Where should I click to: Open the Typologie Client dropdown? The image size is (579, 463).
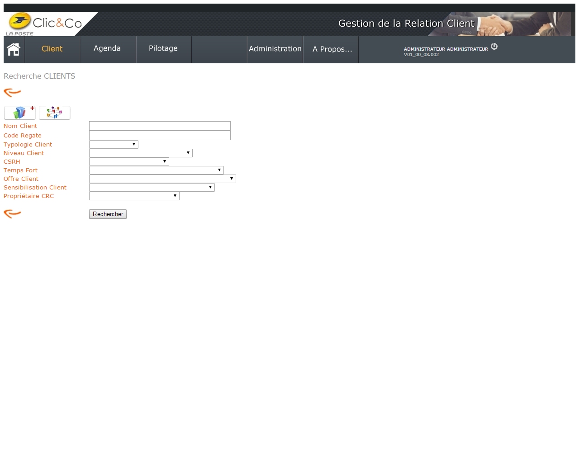[114, 145]
